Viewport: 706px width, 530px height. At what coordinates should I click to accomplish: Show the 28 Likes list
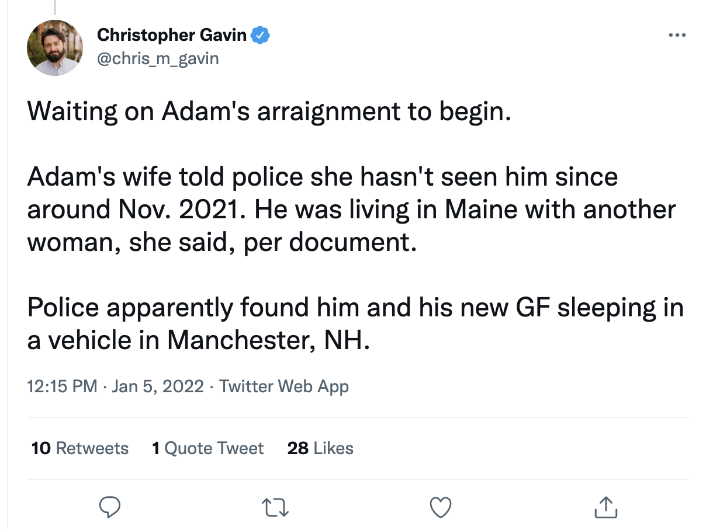tap(320, 448)
